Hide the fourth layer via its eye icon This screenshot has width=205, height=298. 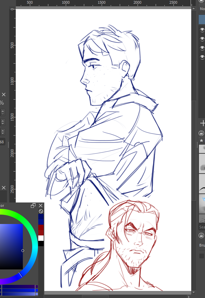[x=202, y=57]
